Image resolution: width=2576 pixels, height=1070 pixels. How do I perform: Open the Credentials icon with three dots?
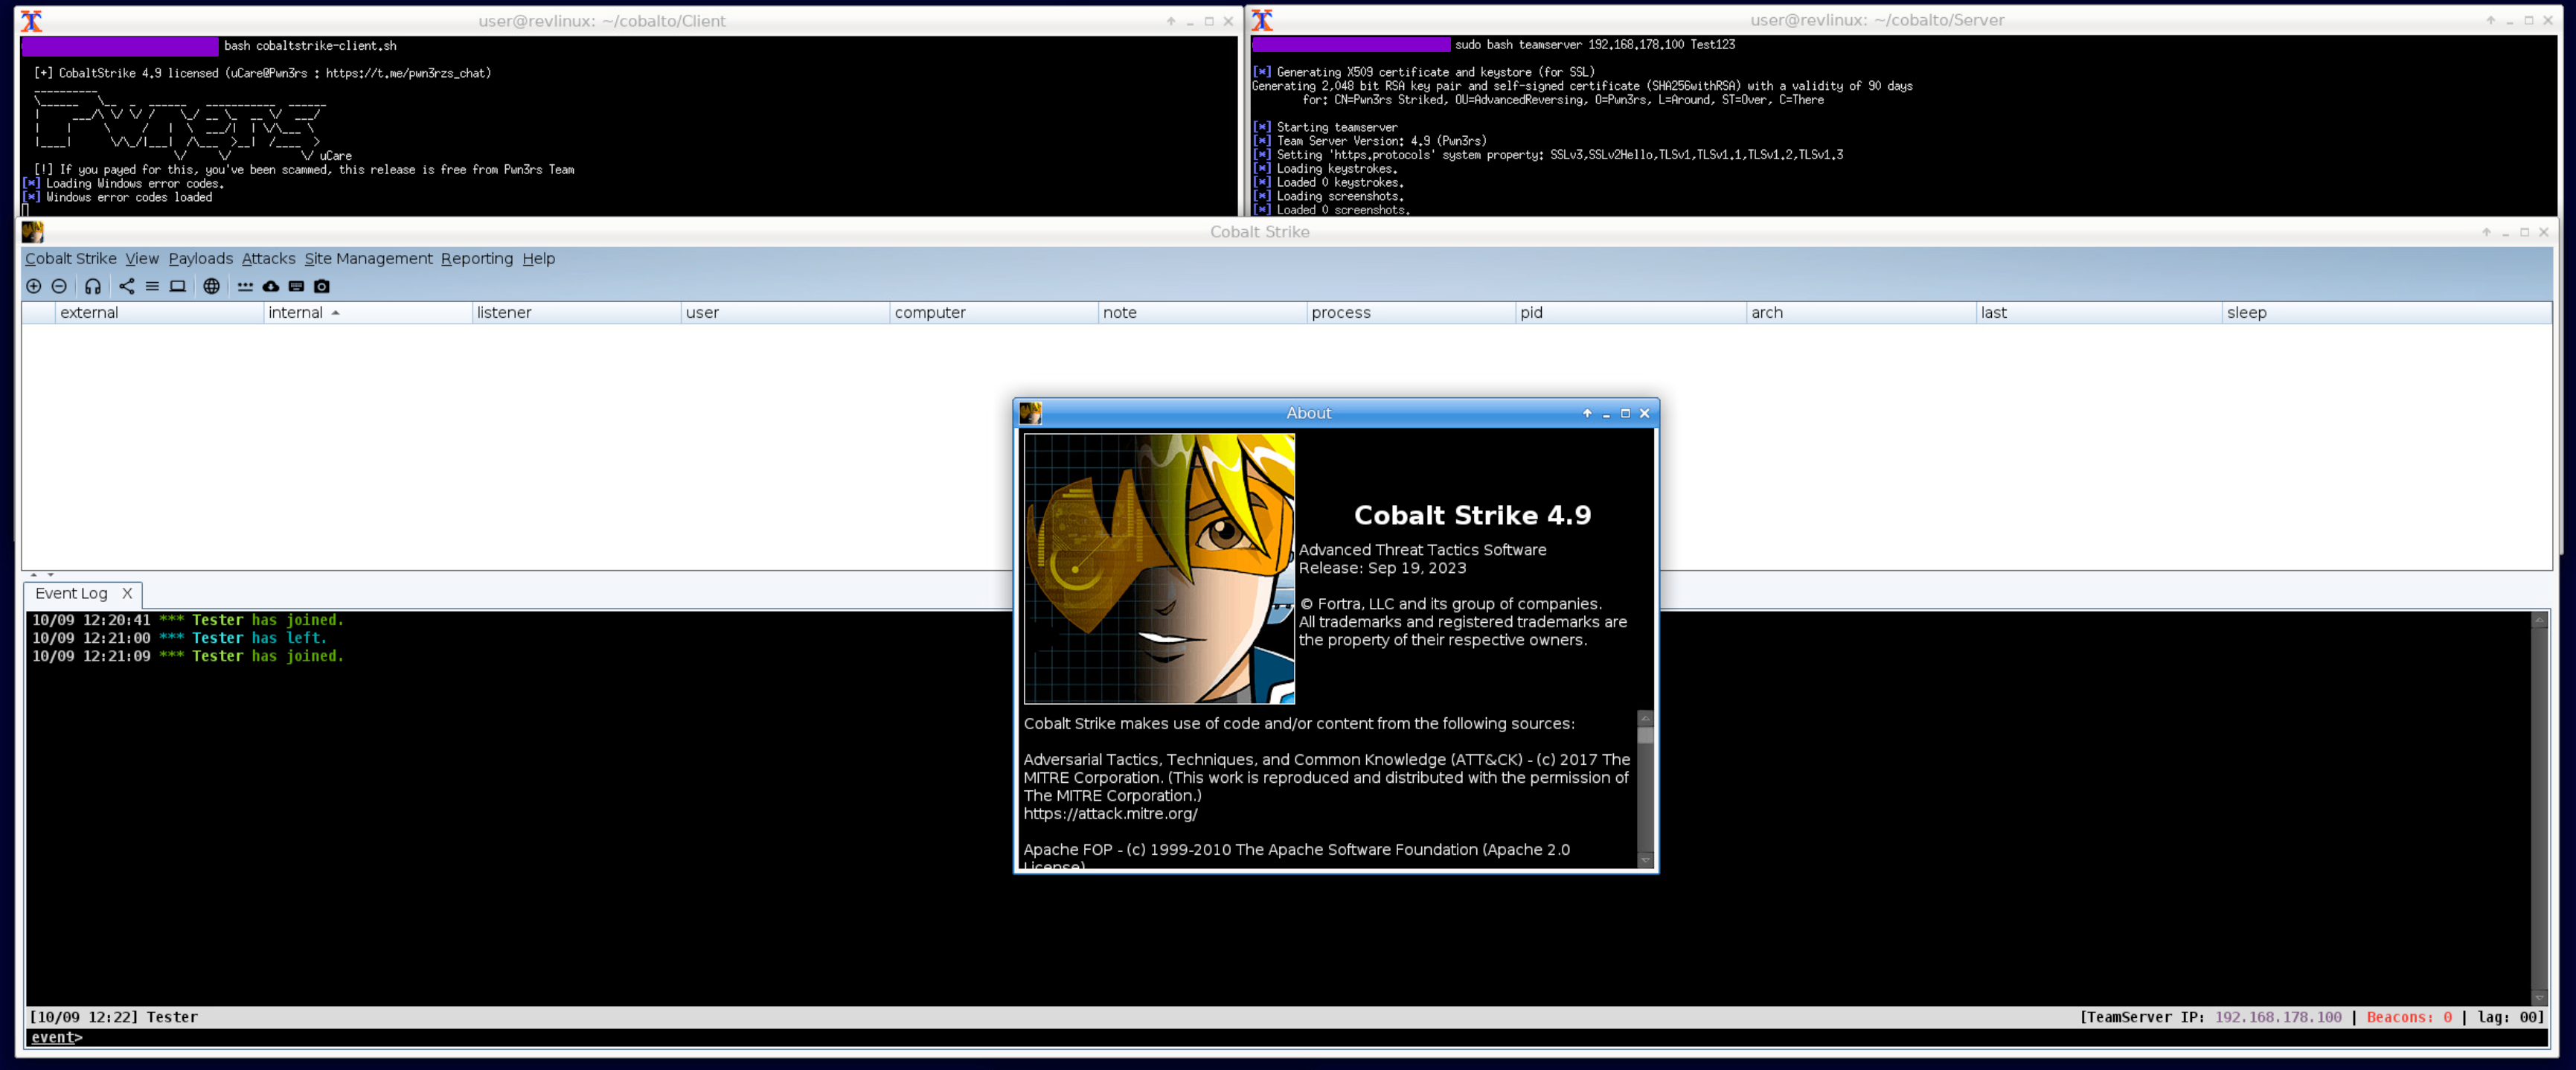pyautogui.click(x=245, y=286)
